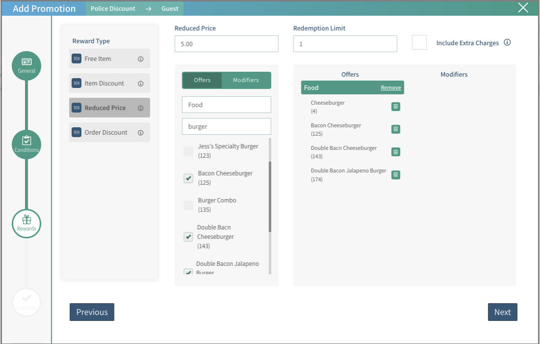
Task: Enable the Include Extra Charges checkbox
Action: (x=419, y=43)
